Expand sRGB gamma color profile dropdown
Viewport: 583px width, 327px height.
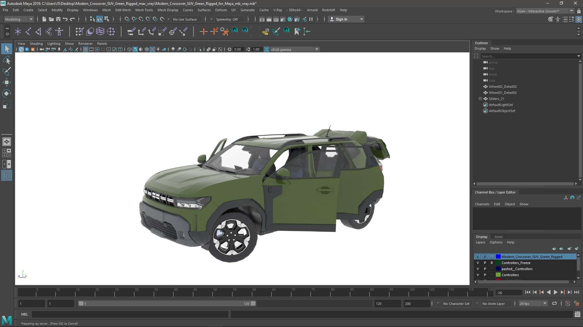pyautogui.click(x=316, y=49)
